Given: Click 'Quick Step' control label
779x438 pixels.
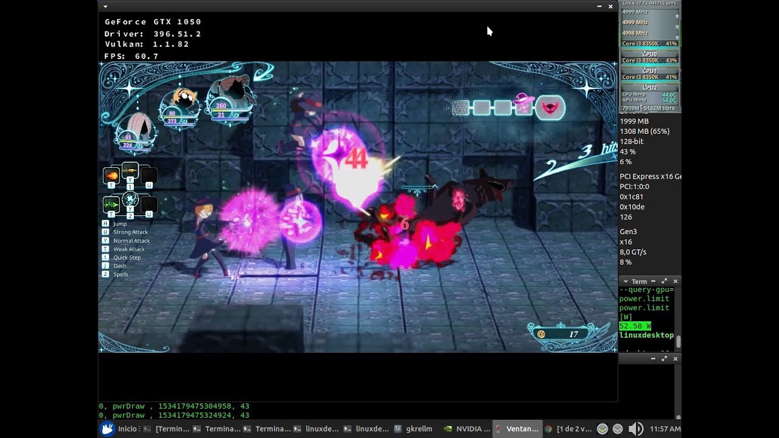Looking at the screenshot, I should click(x=127, y=258).
